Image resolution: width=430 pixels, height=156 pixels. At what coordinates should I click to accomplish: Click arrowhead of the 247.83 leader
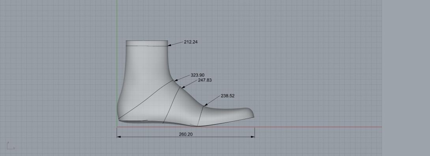tap(183, 87)
